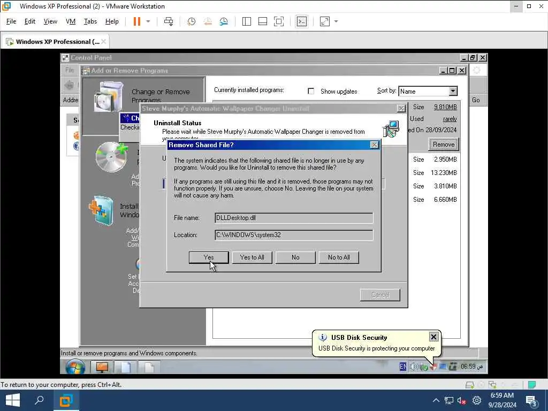Open the power options dropdown arrow

pos(148,21)
